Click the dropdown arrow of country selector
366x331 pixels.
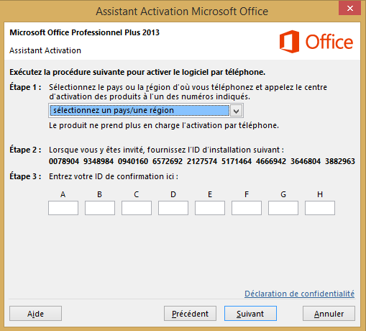pyautogui.click(x=237, y=111)
